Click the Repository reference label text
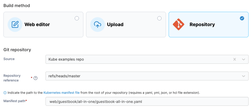Image resolution: width=252 pixels, height=111 pixels. [12, 78]
